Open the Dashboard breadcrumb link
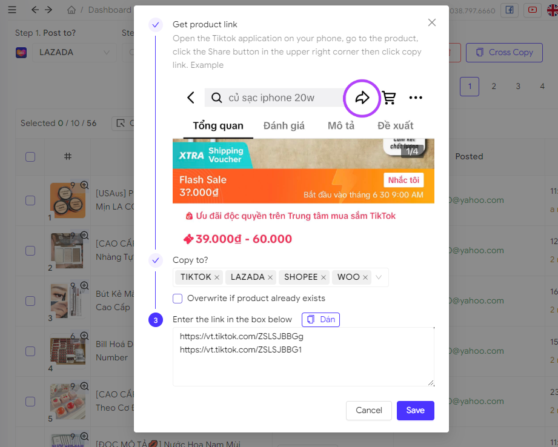The image size is (558, 447). pos(110,10)
